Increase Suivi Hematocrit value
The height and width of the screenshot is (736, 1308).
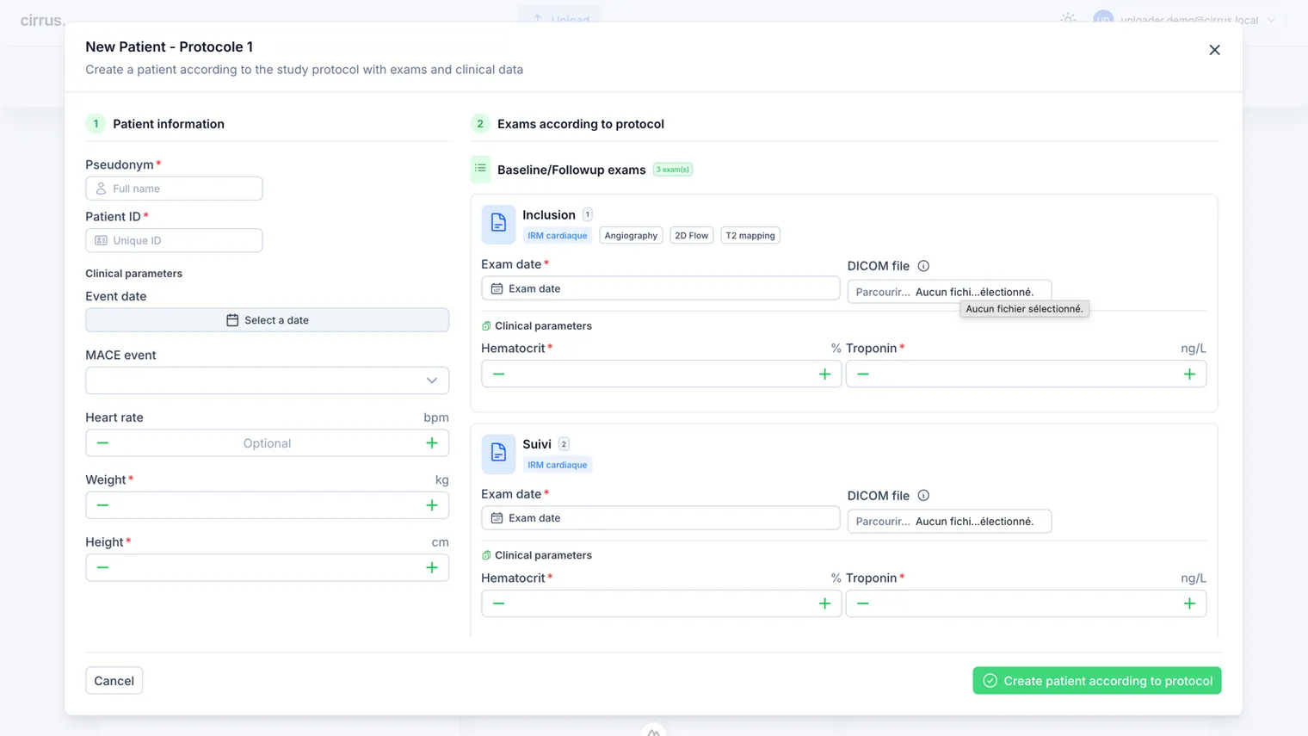824,603
